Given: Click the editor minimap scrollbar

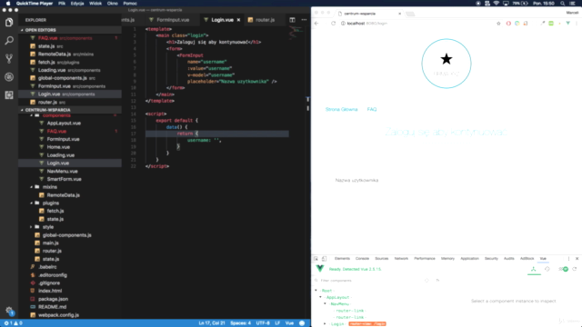Looking at the screenshot, I should tap(307, 104).
